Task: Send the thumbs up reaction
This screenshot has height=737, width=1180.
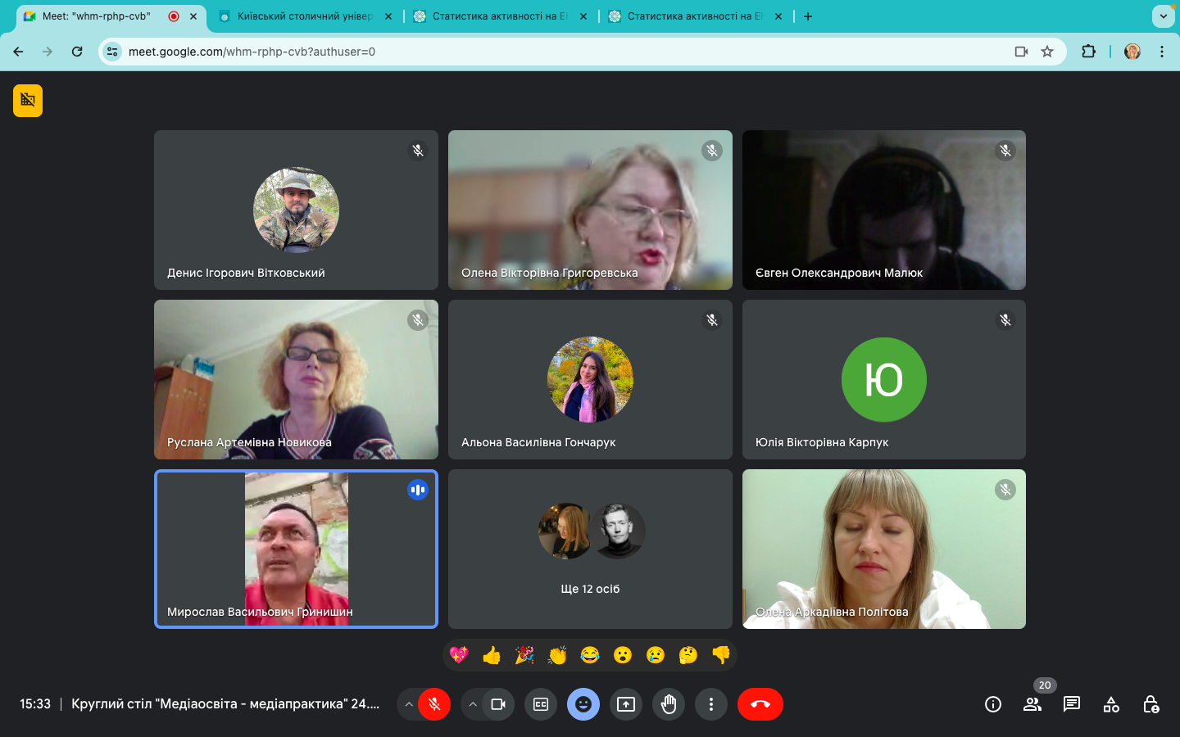Action: (x=492, y=655)
